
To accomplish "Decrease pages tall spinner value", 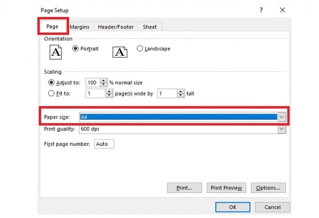I will point(180,95).
